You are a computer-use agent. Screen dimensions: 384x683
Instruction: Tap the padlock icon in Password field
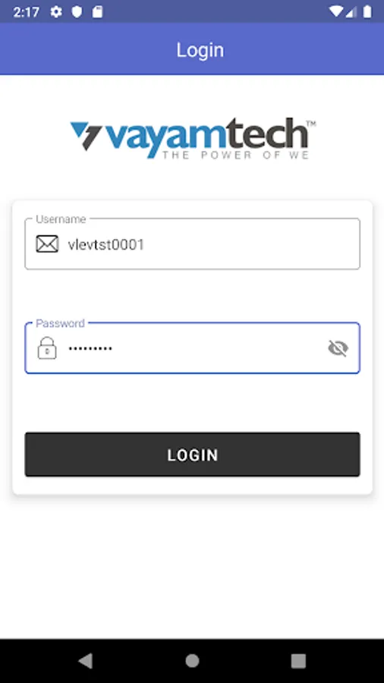coord(47,348)
